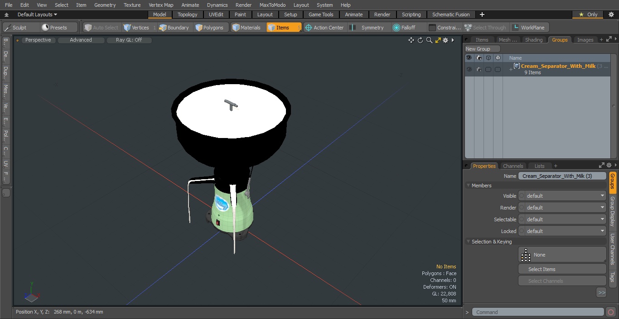Screen dimensions: 619x319
Task: Toggle selectable checkbox for Cream_Separator_With_Milk group
Action: tap(488, 69)
